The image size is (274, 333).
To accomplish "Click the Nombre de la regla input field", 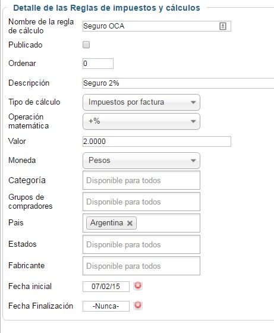I will tap(157, 26).
